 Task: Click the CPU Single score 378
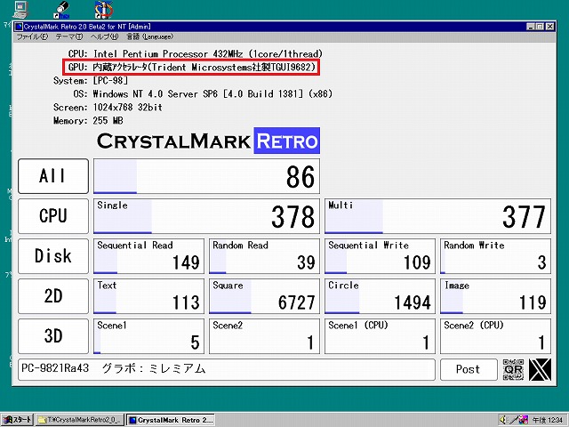(x=293, y=217)
